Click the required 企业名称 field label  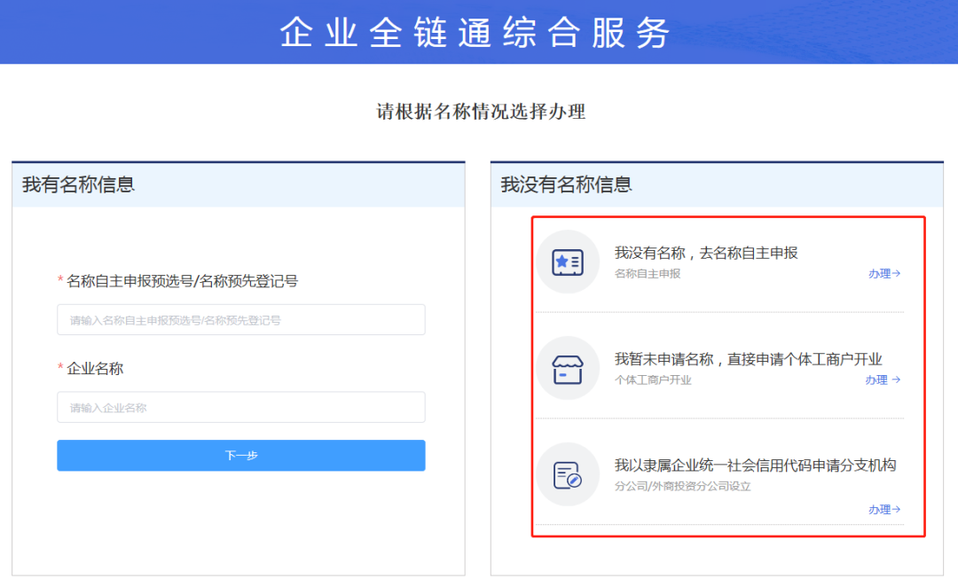[x=95, y=368]
